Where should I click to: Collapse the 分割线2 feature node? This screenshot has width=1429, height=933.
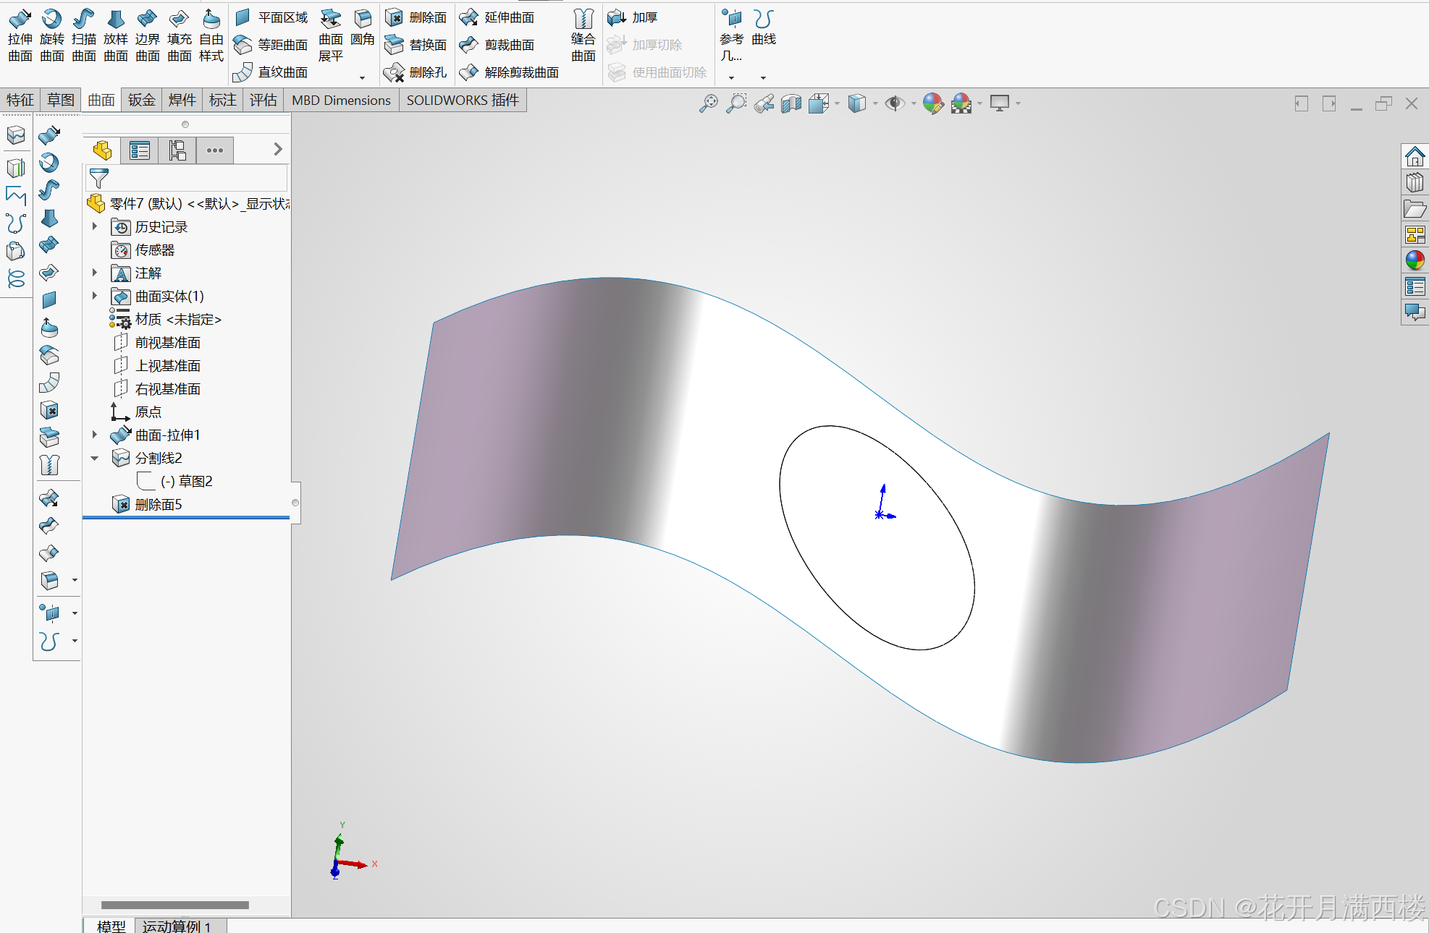pos(95,458)
